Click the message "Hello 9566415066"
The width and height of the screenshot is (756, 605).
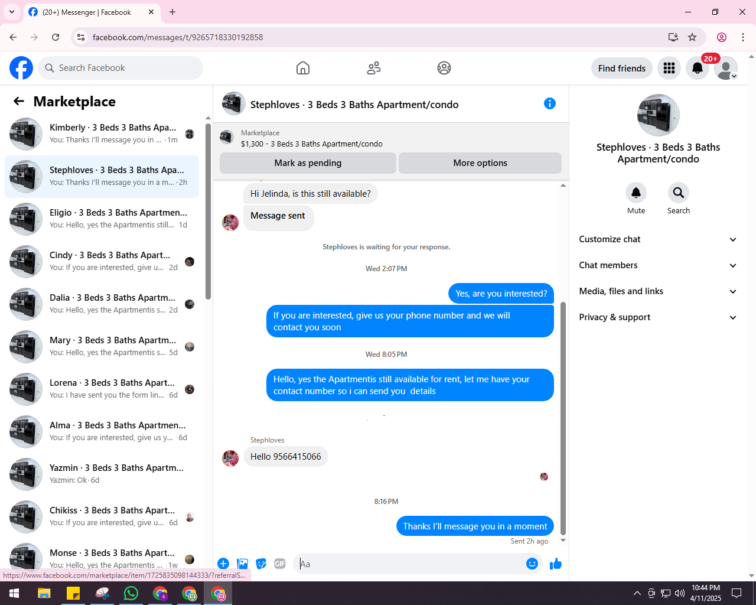[286, 457]
